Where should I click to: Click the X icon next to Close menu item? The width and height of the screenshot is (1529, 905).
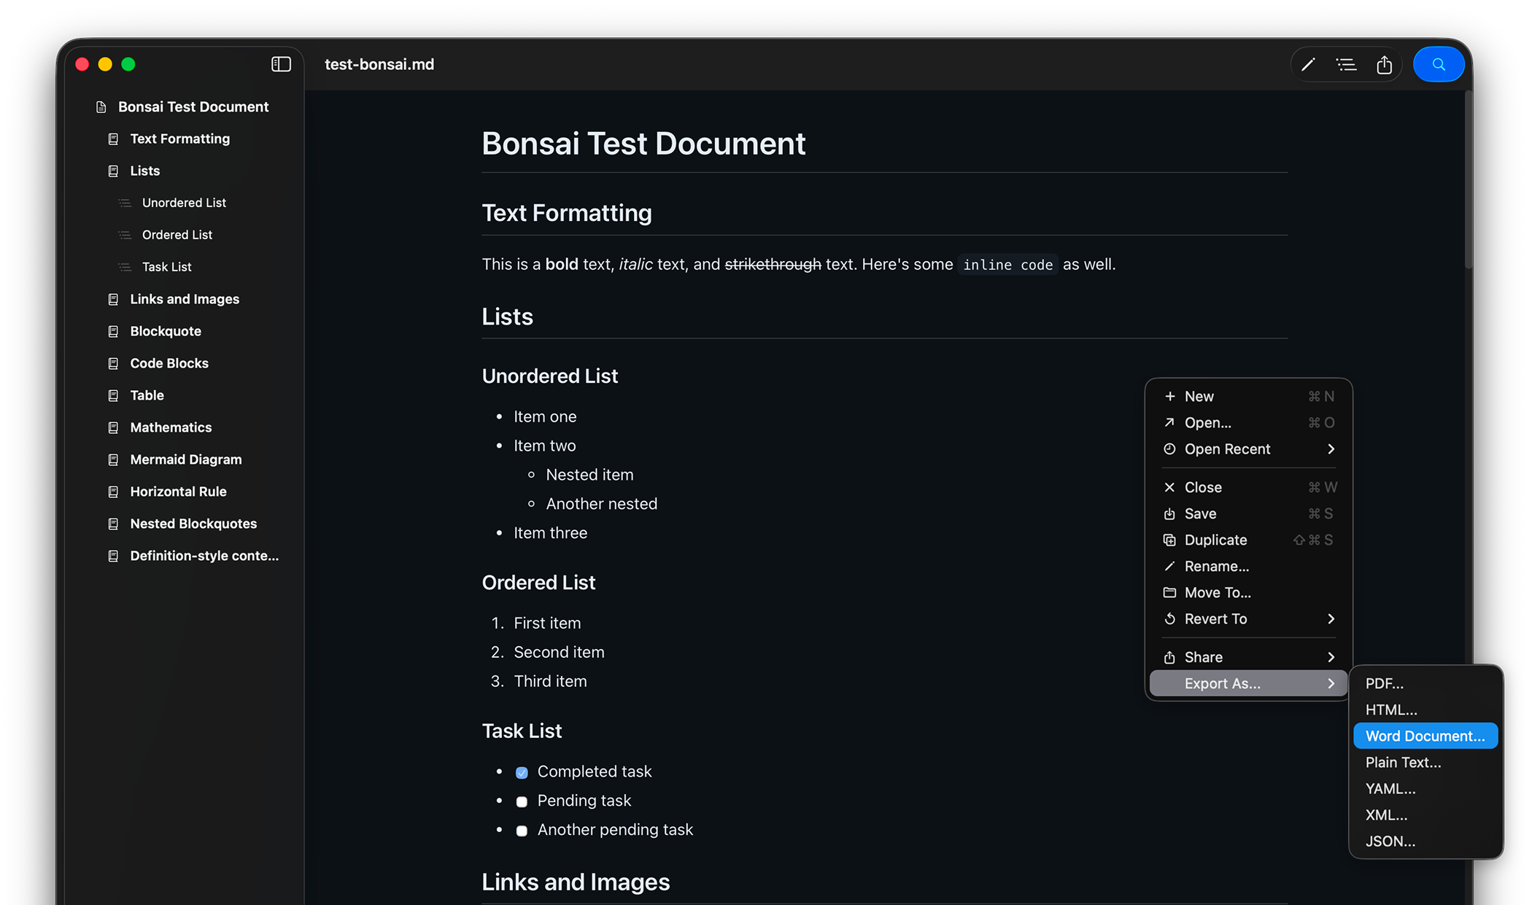click(x=1169, y=487)
